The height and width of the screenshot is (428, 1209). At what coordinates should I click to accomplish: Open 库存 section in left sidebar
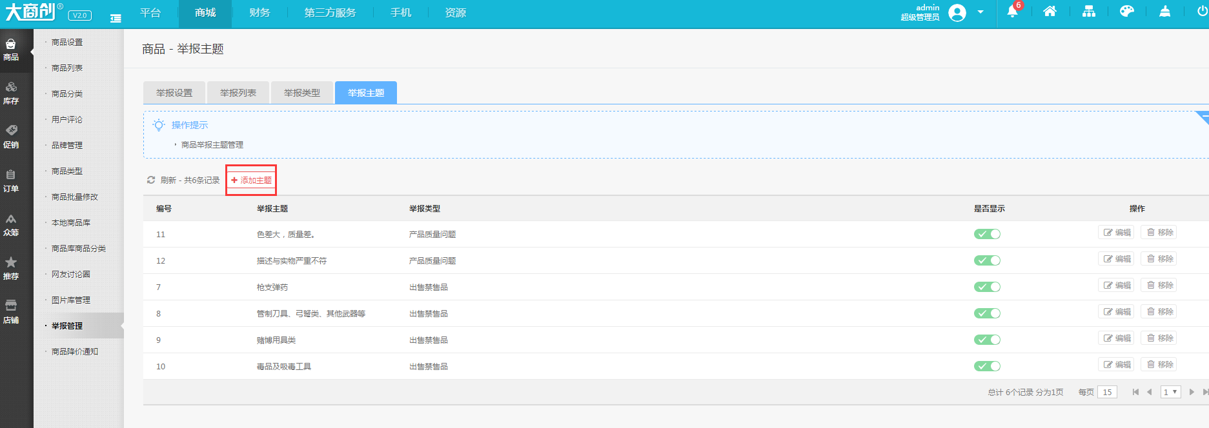click(x=11, y=93)
